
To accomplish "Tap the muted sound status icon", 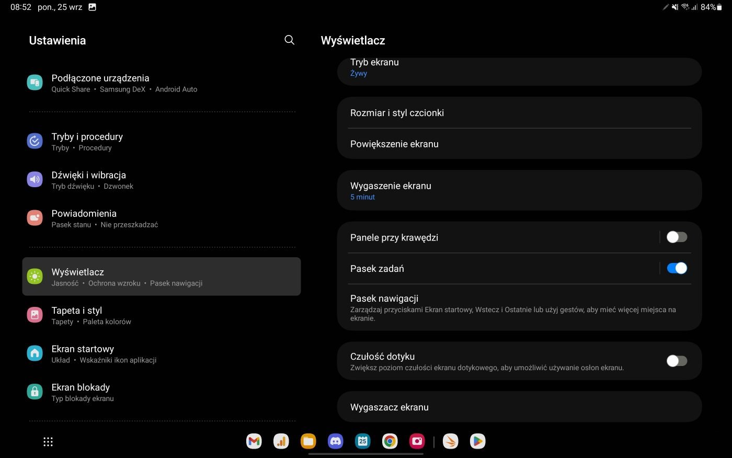I will pyautogui.click(x=675, y=7).
